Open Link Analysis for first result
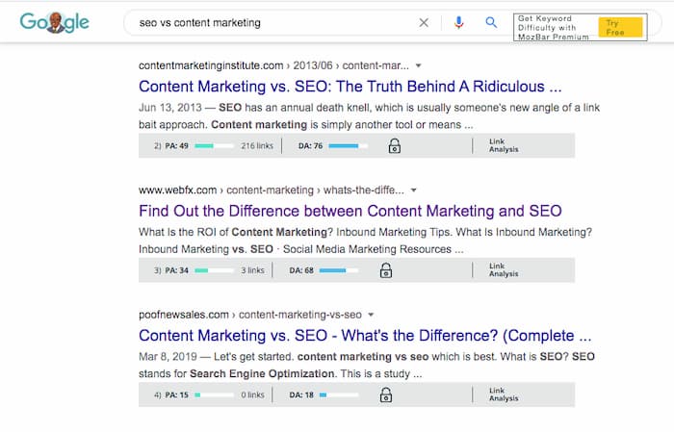 coord(504,145)
